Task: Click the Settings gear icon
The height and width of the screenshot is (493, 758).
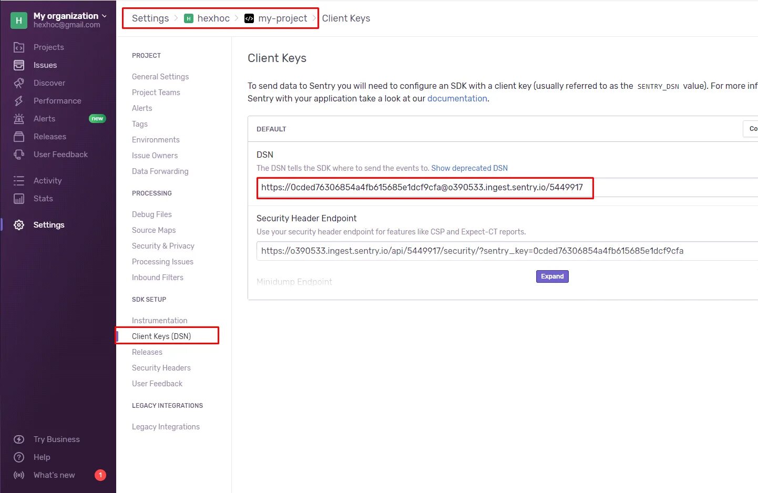Action: point(19,225)
